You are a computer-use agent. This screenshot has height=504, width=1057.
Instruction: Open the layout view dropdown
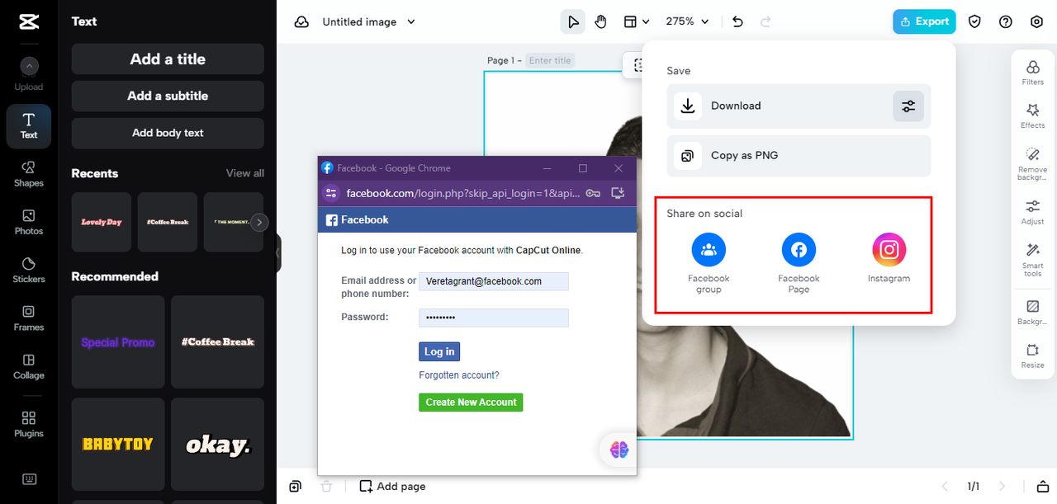point(636,22)
